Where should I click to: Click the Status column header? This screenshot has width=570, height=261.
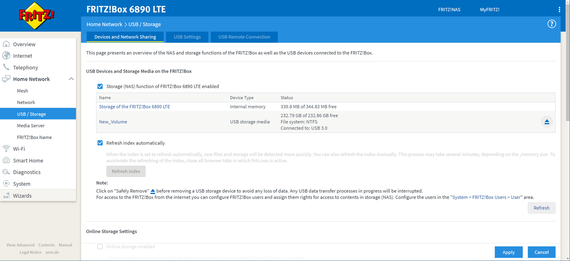coord(287,98)
